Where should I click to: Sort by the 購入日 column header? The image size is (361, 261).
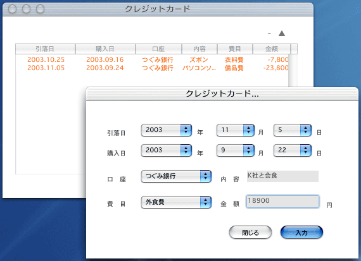(105, 49)
